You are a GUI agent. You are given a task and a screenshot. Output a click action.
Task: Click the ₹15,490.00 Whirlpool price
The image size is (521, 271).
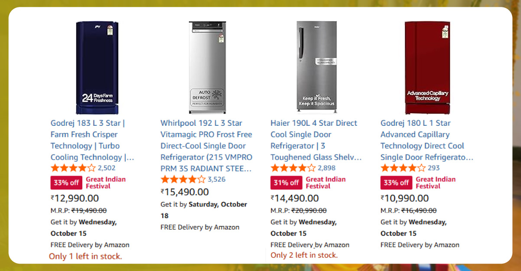point(185,192)
